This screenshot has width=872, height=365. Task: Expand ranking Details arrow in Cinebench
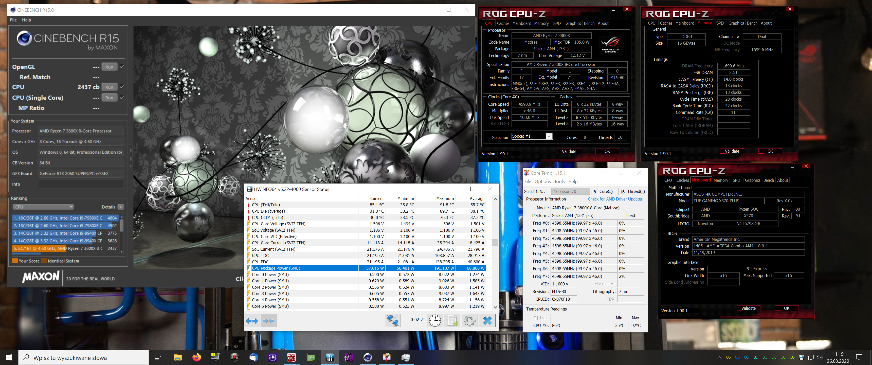121,207
